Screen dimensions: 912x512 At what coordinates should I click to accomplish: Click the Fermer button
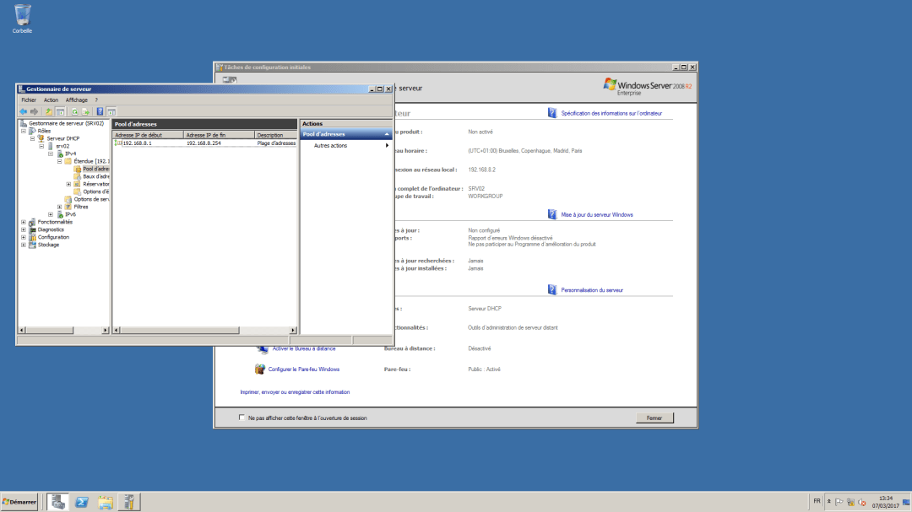pyautogui.click(x=655, y=417)
